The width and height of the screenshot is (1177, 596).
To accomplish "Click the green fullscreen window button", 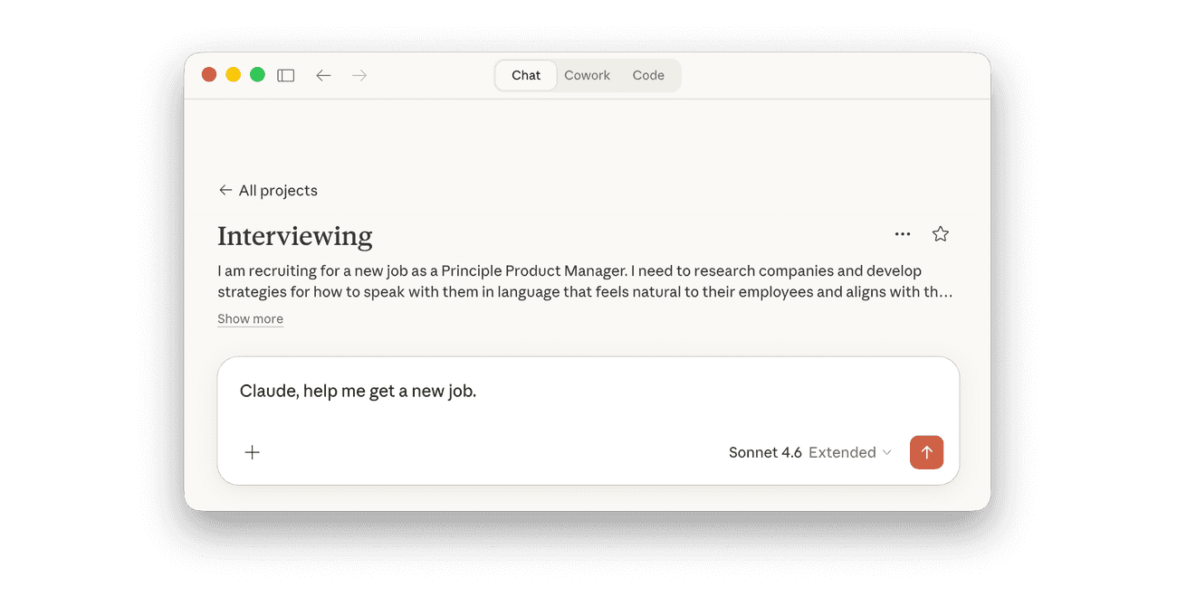I will 257,75.
